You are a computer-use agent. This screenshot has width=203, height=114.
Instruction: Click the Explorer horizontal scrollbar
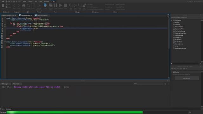(x=186, y=64)
